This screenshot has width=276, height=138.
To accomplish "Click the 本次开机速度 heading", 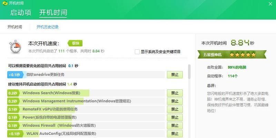I will pos(44,43).
